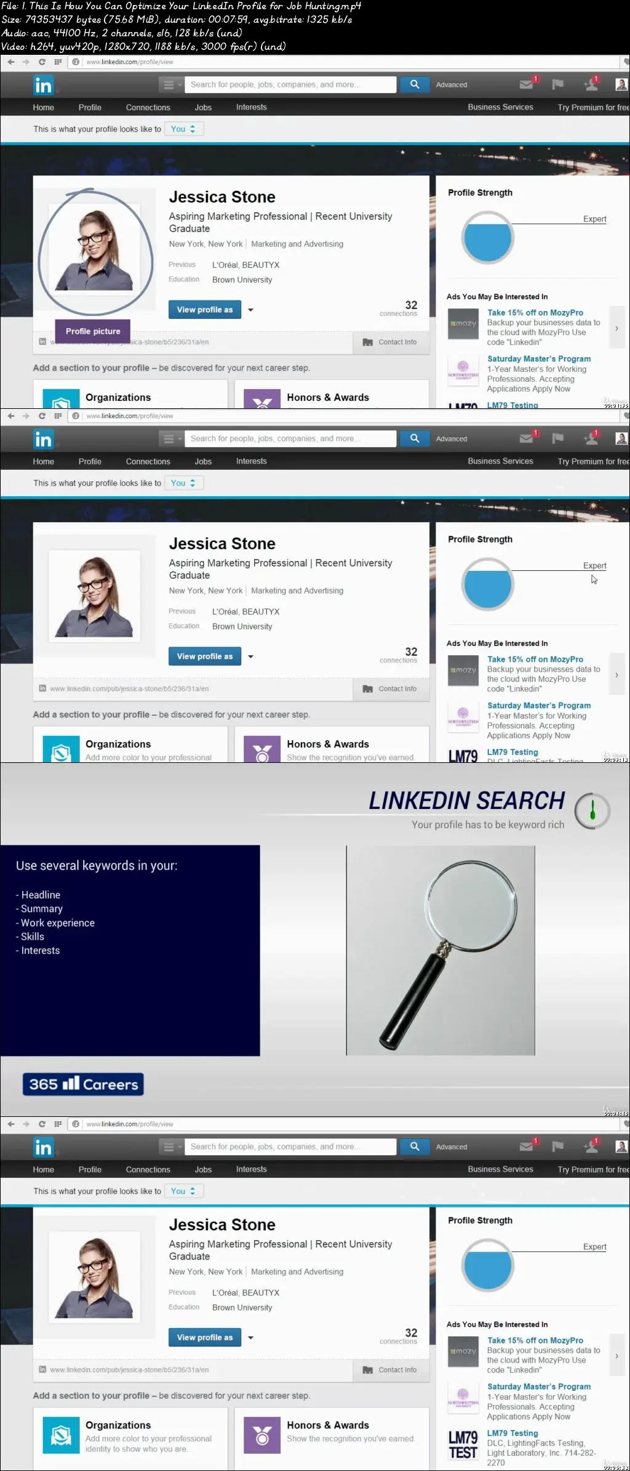This screenshot has height=1471, width=630.
Task: Bottom frame: open the LM79 Testing ad link
Action: (512, 1433)
